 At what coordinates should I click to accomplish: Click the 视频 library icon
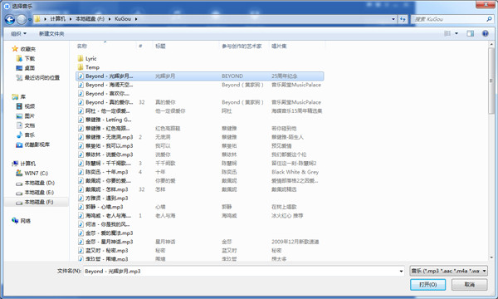(19, 106)
